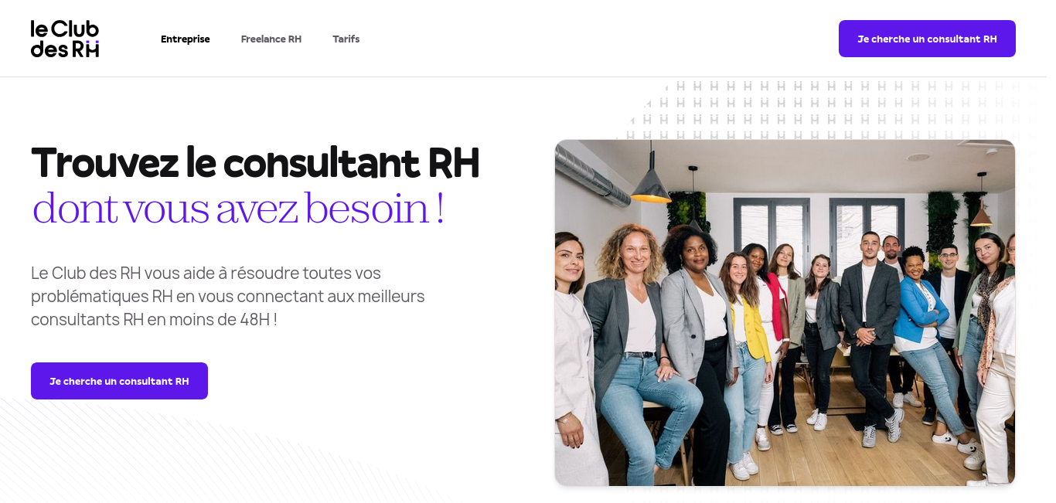Click the paragraph mentioning 48H
The height and width of the screenshot is (503, 1056).
coord(228,296)
